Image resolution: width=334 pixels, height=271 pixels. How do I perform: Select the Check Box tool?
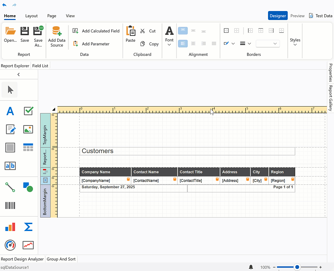click(28, 111)
